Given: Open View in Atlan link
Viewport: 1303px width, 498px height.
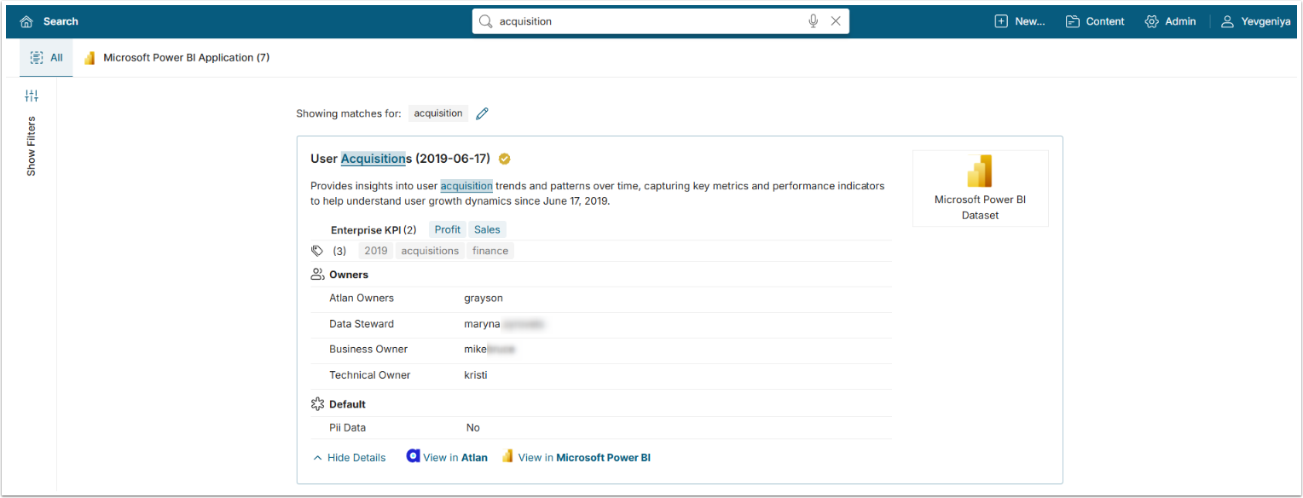Looking at the screenshot, I should (448, 457).
